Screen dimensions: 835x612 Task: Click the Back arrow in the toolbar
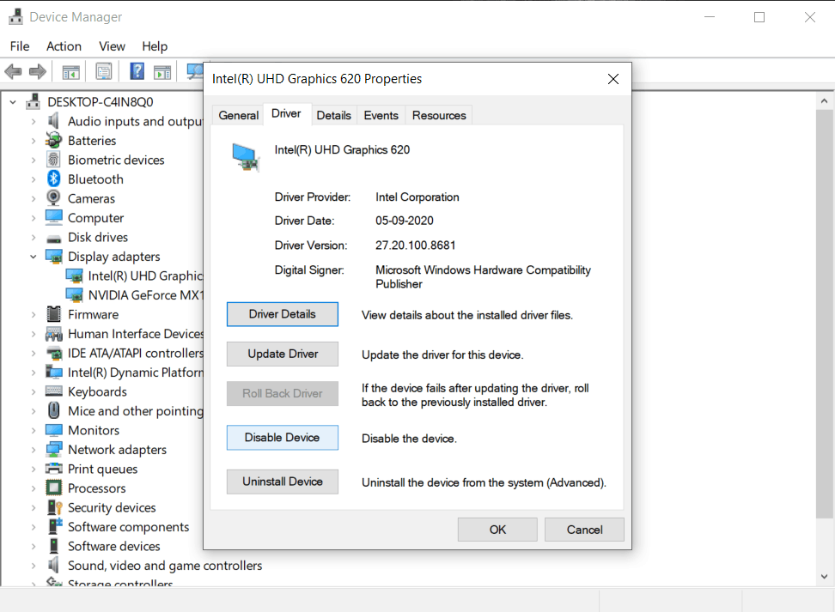pyautogui.click(x=13, y=72)
